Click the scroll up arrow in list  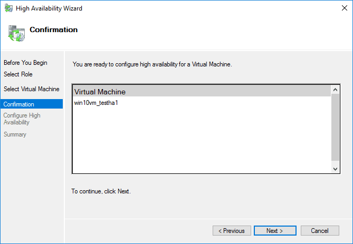(335, 90)
